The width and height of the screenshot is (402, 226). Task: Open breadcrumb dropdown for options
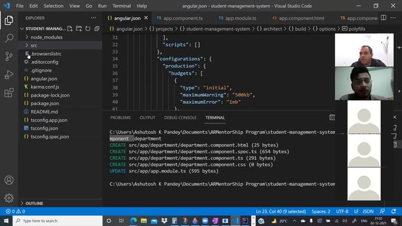click(x=324, y=29)
